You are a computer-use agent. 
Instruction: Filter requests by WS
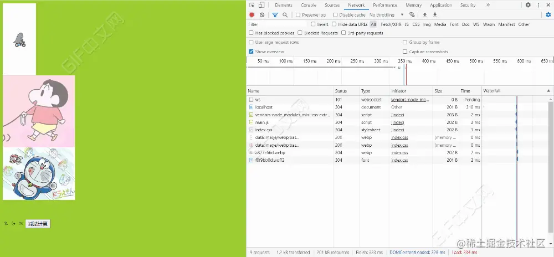[x=476, y=24]
